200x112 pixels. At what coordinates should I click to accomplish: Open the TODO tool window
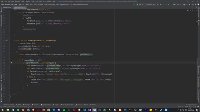point(18,105)
